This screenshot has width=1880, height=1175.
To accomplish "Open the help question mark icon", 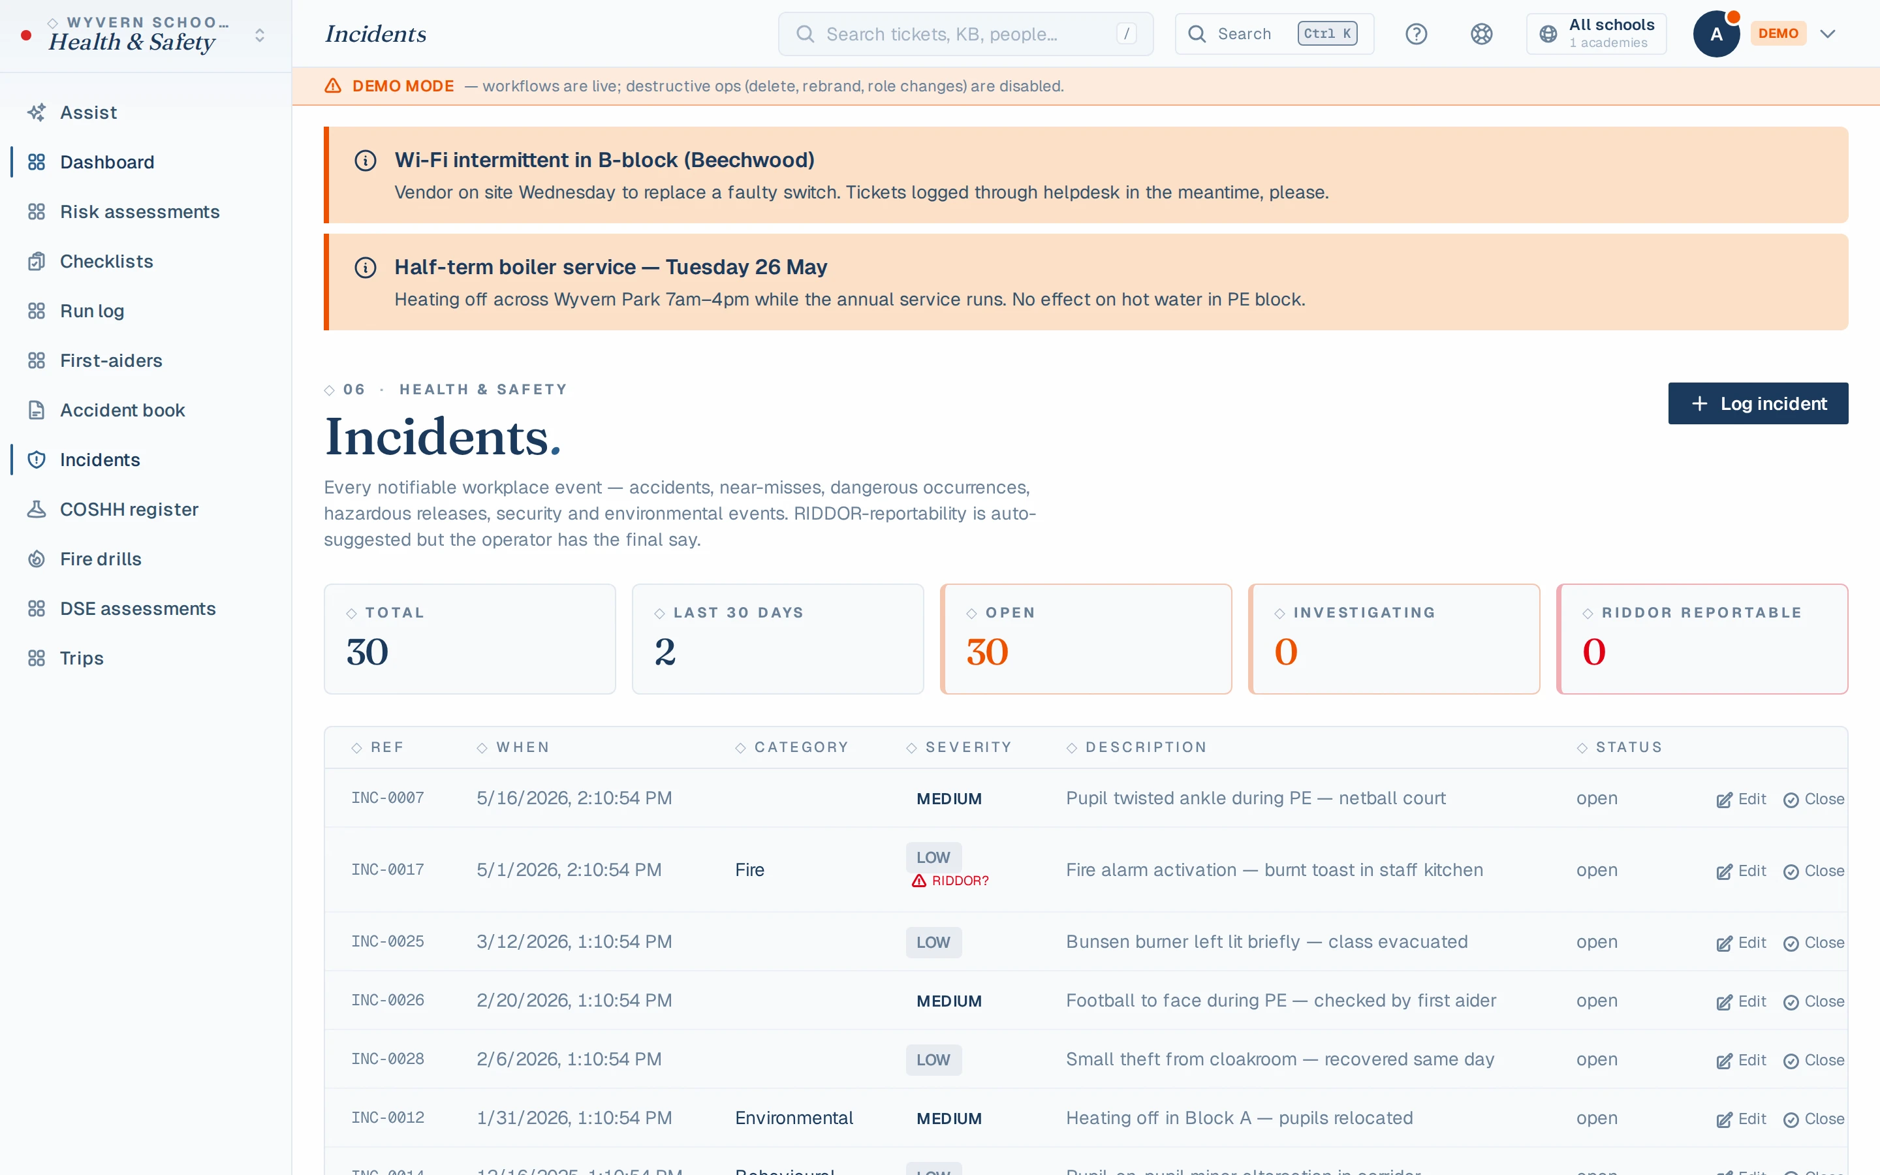I will [x=1417, y=34].
